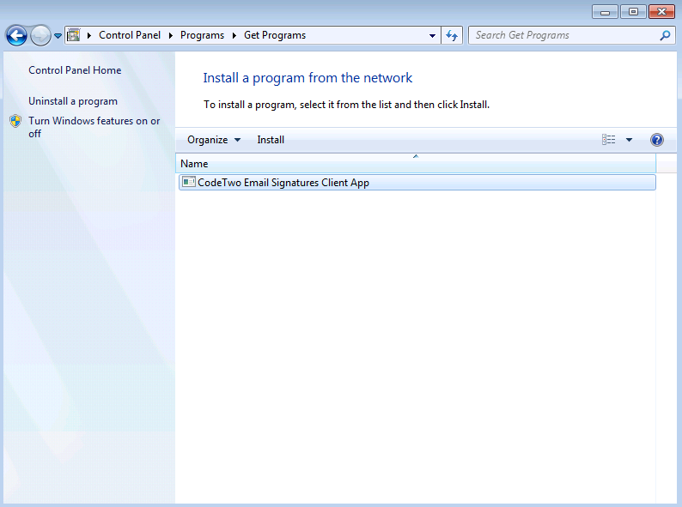
Task: Open Uninstall a program link
Action: click(73, 101)
